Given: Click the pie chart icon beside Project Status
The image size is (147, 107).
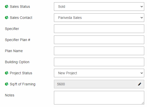Looking at the screenshot, I should pyautogui.click(x=7, y=73).
